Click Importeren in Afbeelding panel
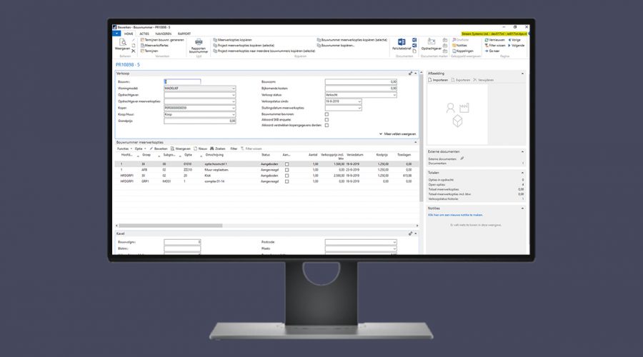Viewport: 643px width, 357px height. [x=439, y=80]
